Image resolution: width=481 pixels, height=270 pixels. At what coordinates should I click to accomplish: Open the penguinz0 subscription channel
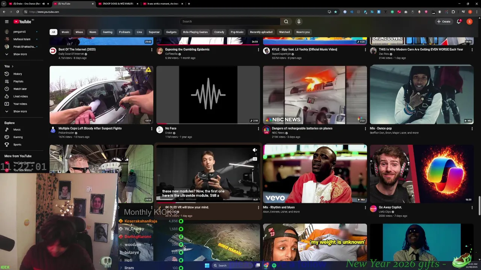click(20, 32)
